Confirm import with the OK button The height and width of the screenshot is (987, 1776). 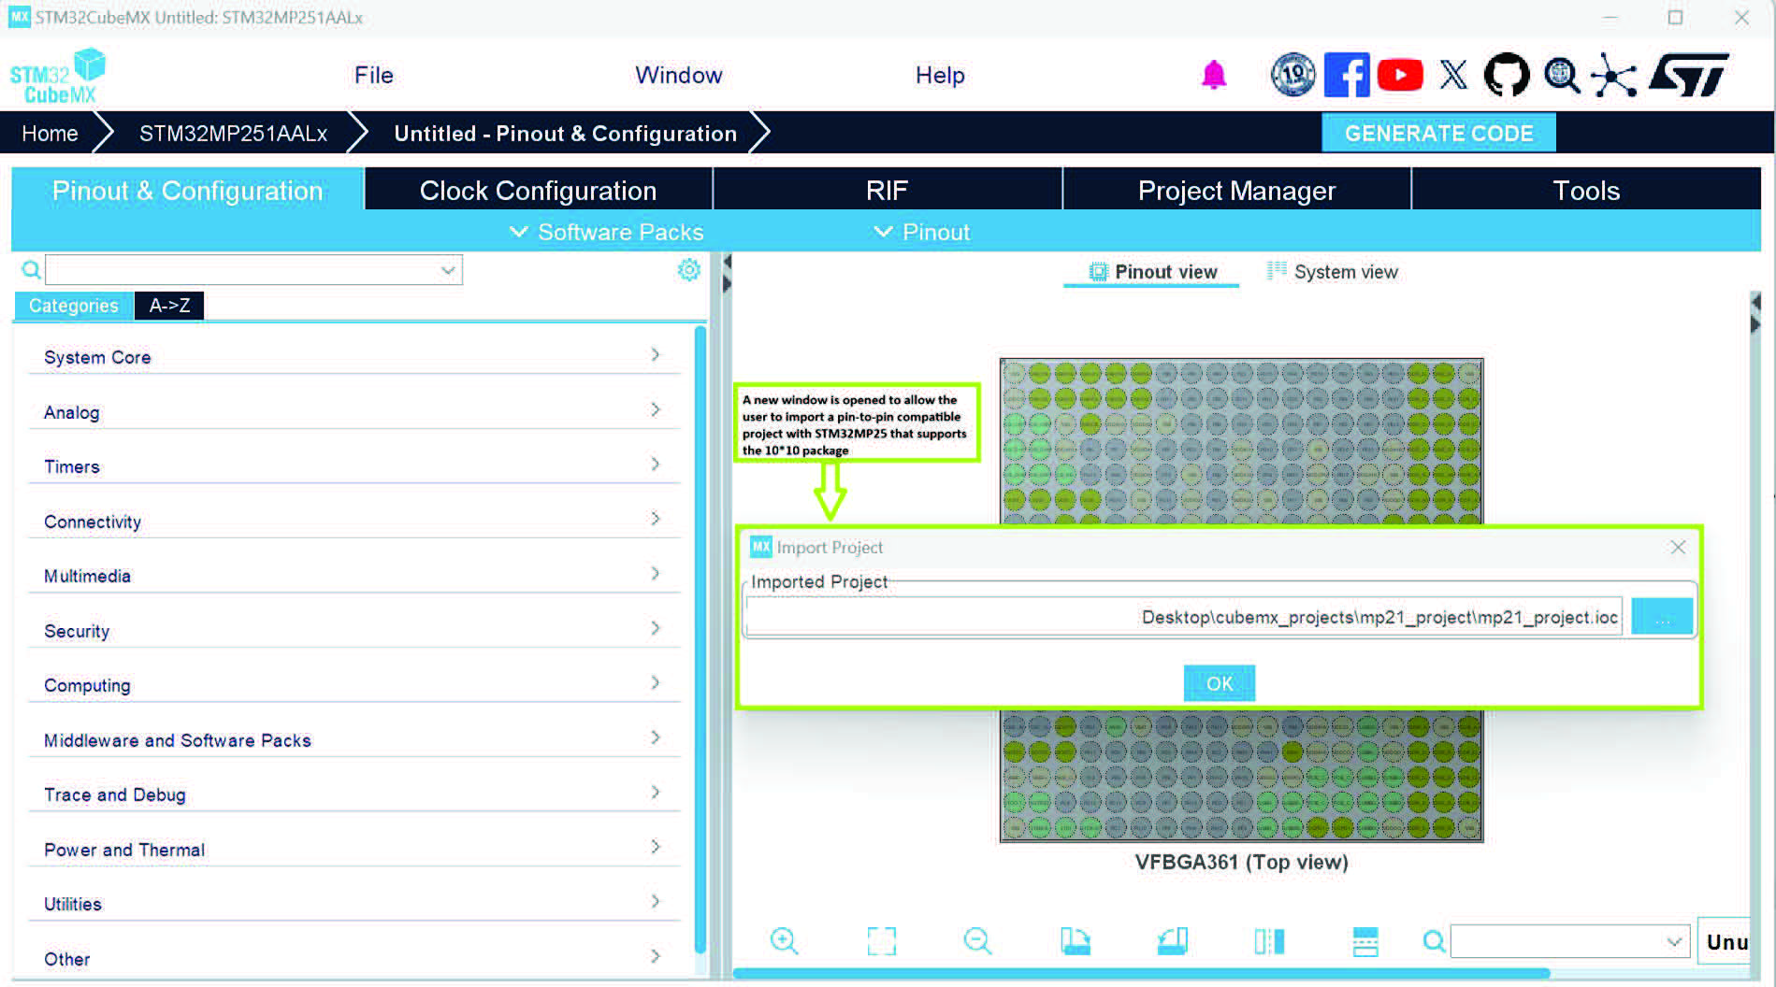pos(1220,683)
